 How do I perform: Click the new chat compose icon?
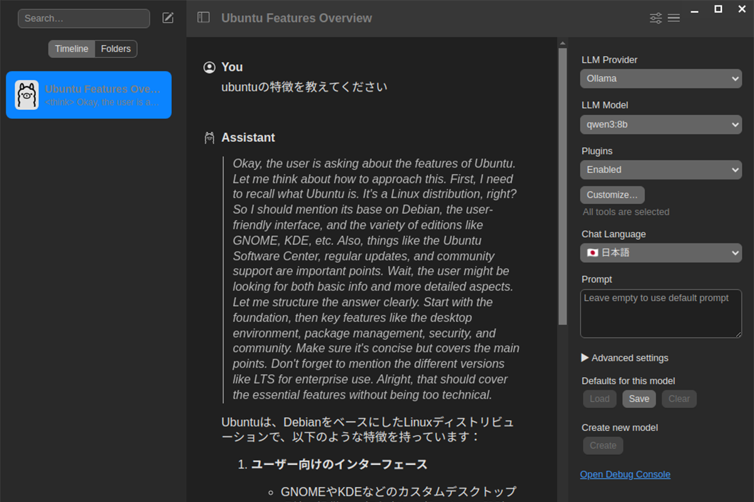(168, 18)
